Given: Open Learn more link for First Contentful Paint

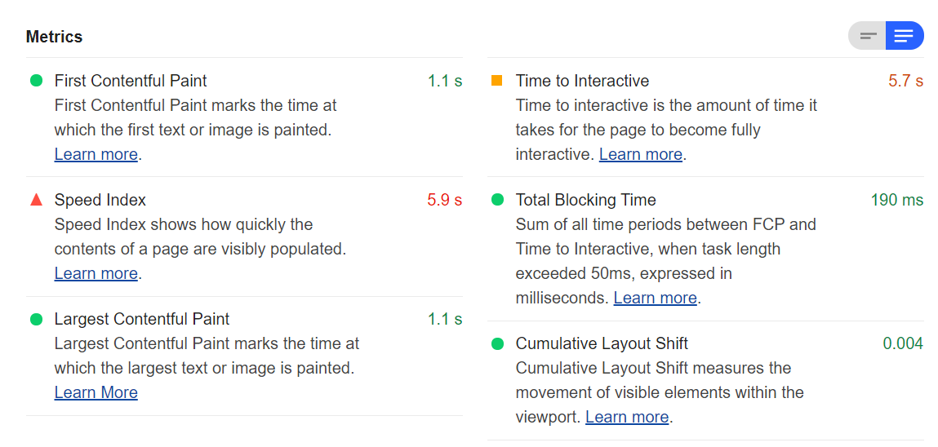Looking at the screenshot, I should click(96, 154).
